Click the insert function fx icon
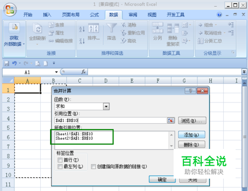248x191 pixels. pos(83,72)
